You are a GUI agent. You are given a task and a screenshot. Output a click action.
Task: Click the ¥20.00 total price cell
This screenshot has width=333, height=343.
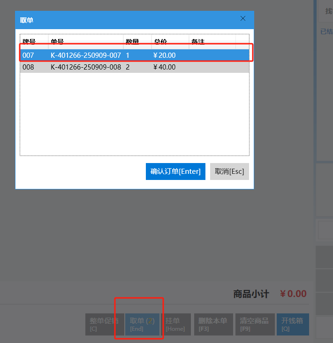point(165,55)
